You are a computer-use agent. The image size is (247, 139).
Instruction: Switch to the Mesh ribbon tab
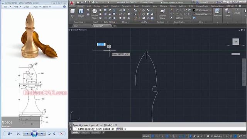pos(106,6)
